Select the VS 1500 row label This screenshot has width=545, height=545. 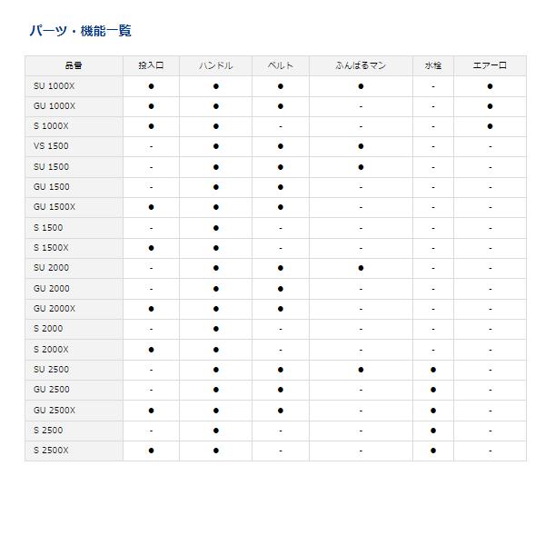[51, 146]
